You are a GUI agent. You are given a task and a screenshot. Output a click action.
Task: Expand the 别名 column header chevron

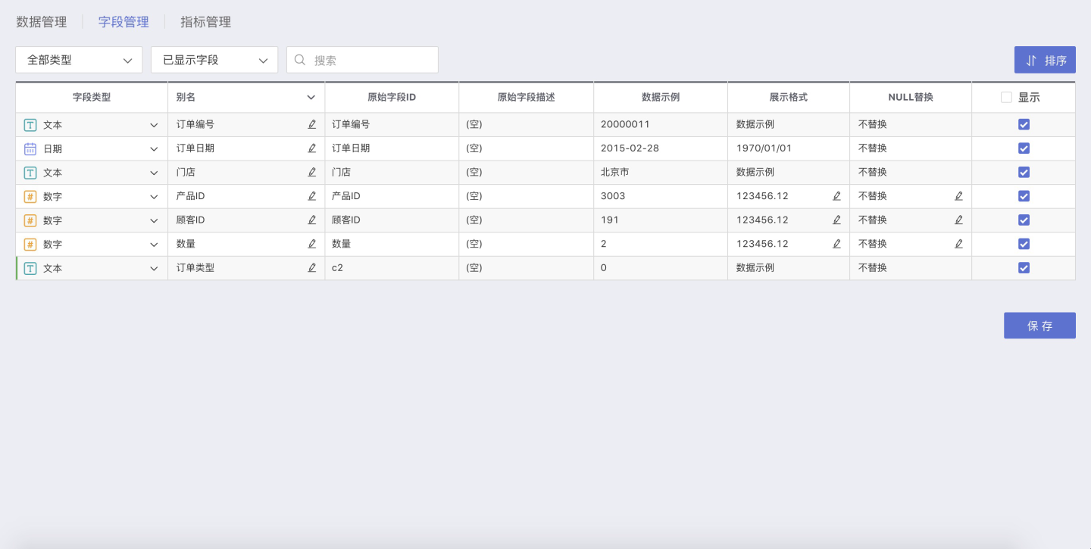point(311,98)
